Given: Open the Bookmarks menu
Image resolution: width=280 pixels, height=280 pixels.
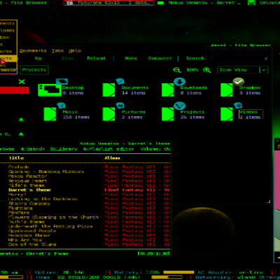Looking at the screenshot, I should 33,50.
